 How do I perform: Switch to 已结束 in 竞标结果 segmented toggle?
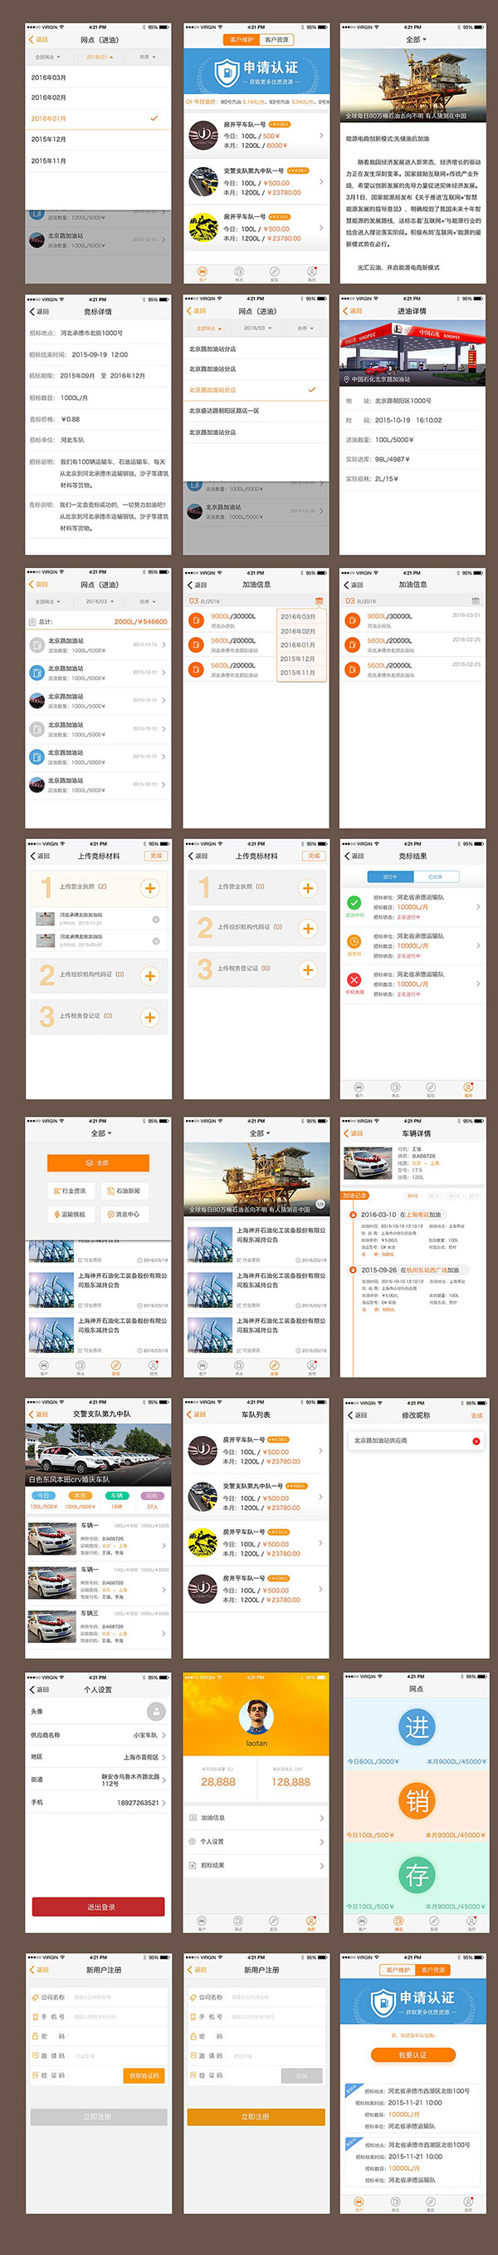click(x=435, y=876)
